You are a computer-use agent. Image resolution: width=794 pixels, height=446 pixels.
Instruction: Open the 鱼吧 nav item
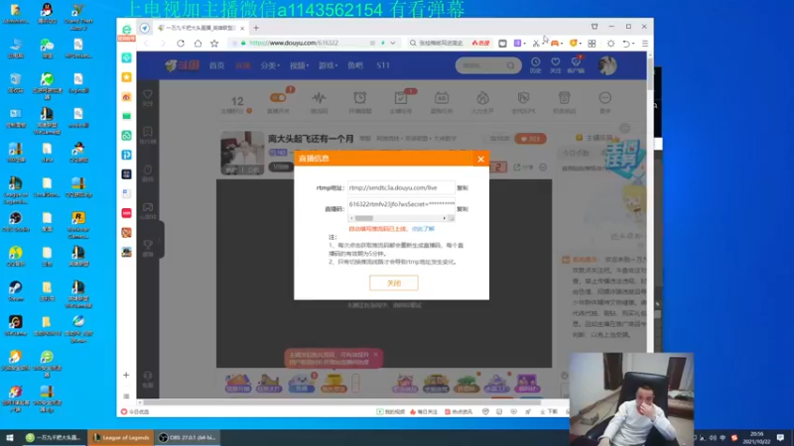click(355, 65)
